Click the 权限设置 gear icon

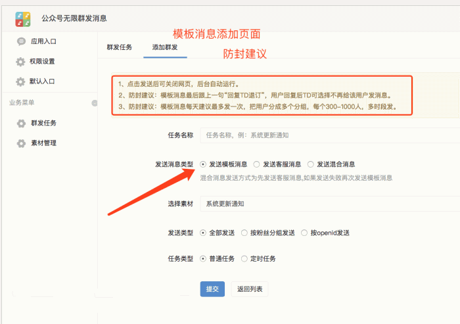(x=21, y=62)
